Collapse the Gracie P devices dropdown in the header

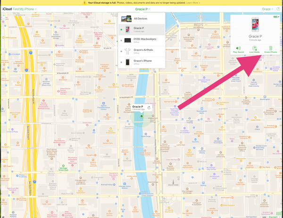pyautogui.click(x=142, y=9)
